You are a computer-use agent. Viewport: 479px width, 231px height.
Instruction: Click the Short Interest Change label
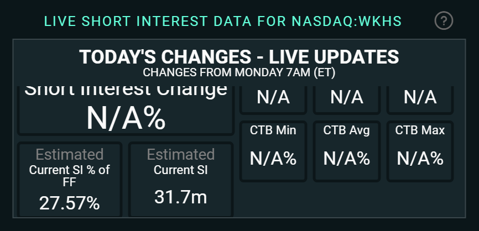[x=125, y=90]
